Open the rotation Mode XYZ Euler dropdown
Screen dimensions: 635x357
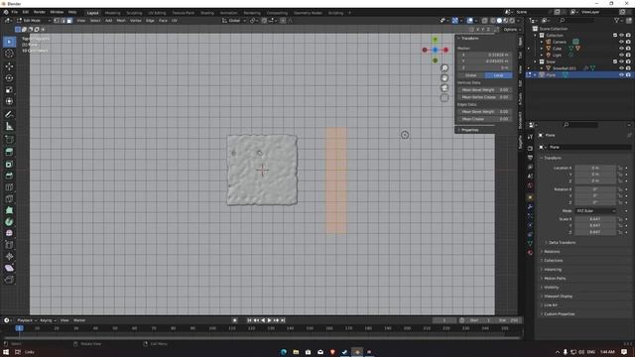point(595,211)
